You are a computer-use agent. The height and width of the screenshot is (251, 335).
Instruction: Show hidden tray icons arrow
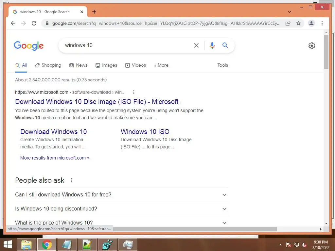coord(280,245)
